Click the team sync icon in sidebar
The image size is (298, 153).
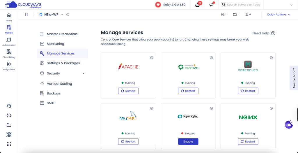tap(9, 115)
